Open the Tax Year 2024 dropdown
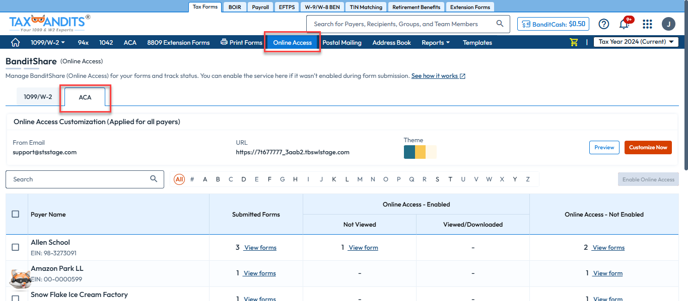Image resolution: width=688 pixels, height=301 pixels. pyautogui.click(x=636, y=42)
